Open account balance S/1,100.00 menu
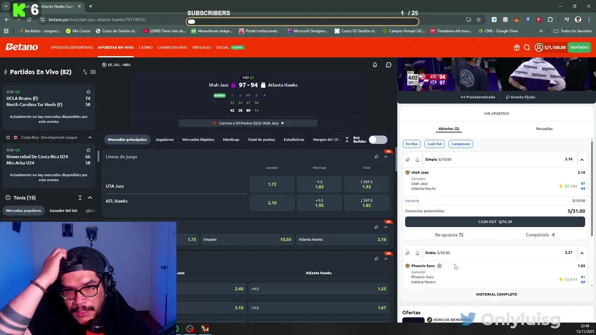This screenshot has width=596, height=335. tap(550, 47)
